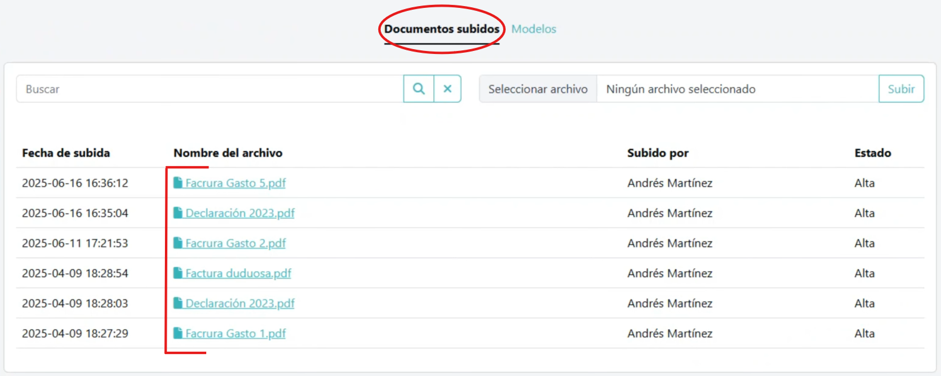Clear the search with the X icon
Image resolution: width=941 pixels, height=376 pixels.
click(447, 89)
